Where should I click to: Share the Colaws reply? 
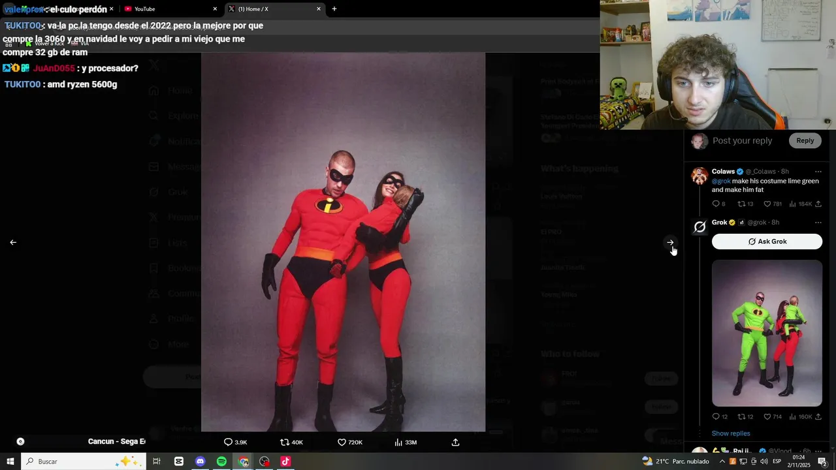pyautogui.click(x=818, y=204)
